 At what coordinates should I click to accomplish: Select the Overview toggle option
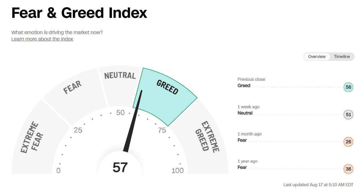click(317, 57)
